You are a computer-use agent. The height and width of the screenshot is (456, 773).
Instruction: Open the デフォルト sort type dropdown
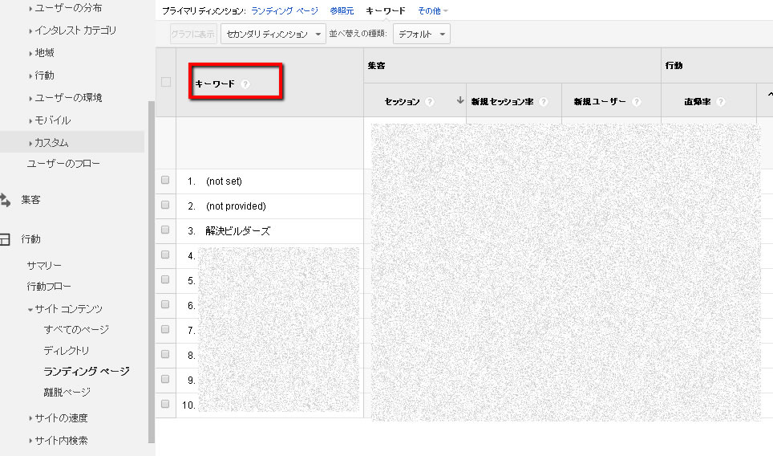click(x=422, y=35)
